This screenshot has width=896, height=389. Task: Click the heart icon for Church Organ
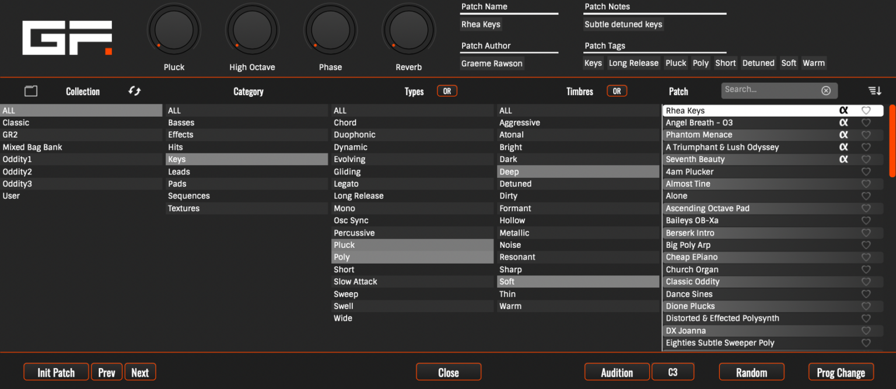[866, 269]
